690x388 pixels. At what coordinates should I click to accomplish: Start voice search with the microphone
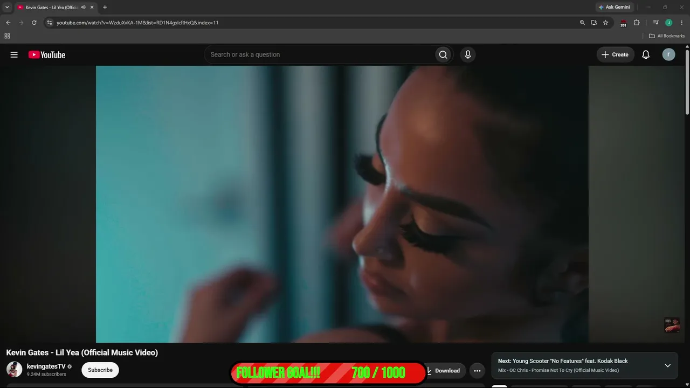pos(468,54)
